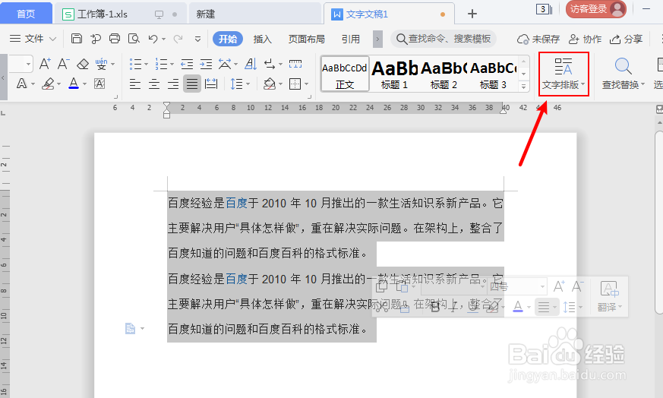Click the 协作 collaborate button
Viewport: 663px width, 398px height.
tap(585, 39)
